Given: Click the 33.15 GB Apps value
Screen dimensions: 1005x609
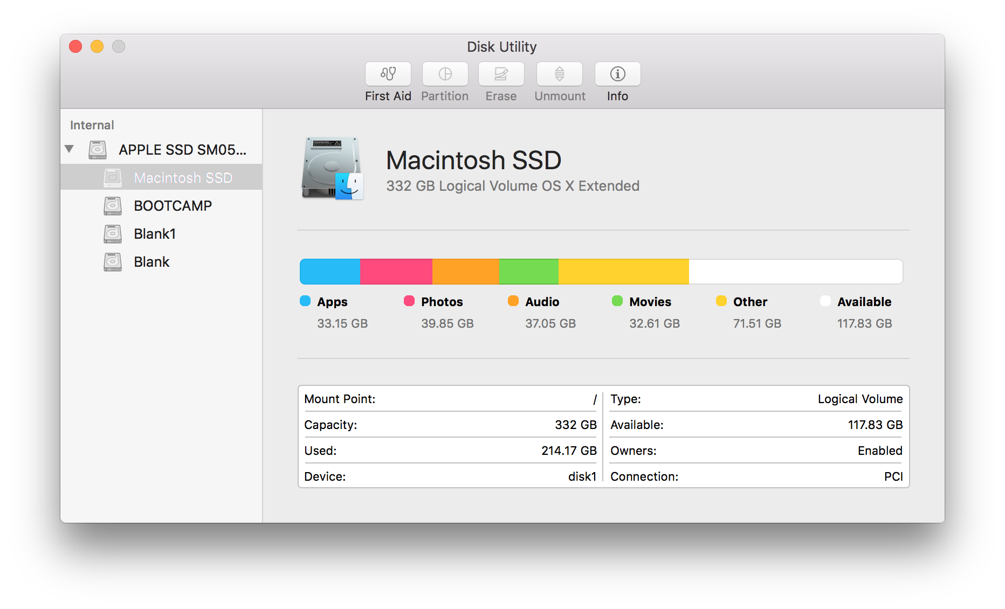Looking at the screenshot, I should coord(342,323).
